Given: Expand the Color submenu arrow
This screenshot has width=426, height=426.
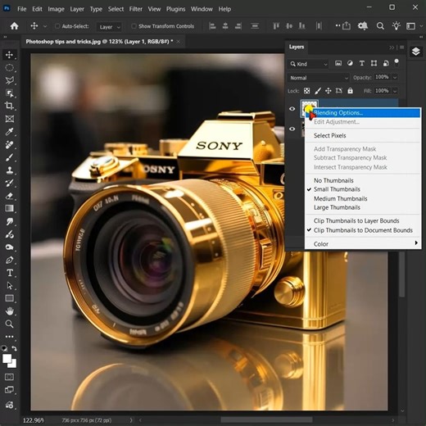Looking at the screenshot, I should [x=416, y=243].
